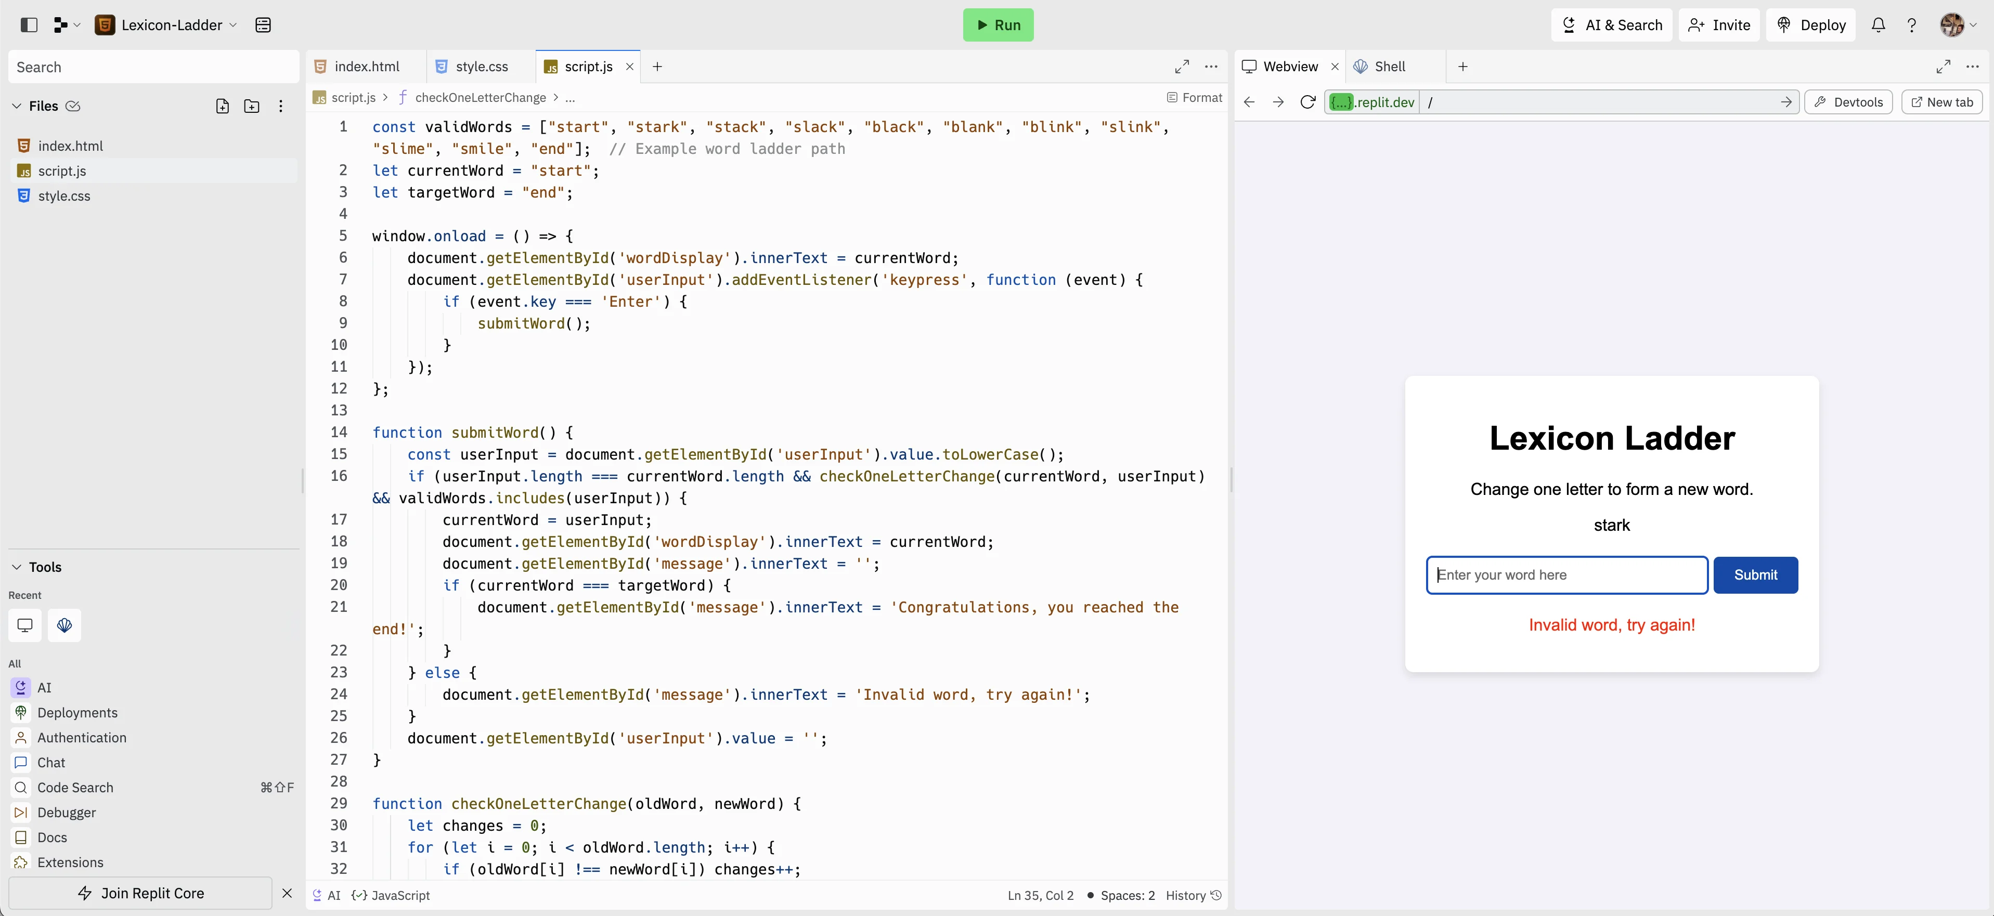Click the 'Enter your word here' field
1994x916 pixels.
(1566, 575)
